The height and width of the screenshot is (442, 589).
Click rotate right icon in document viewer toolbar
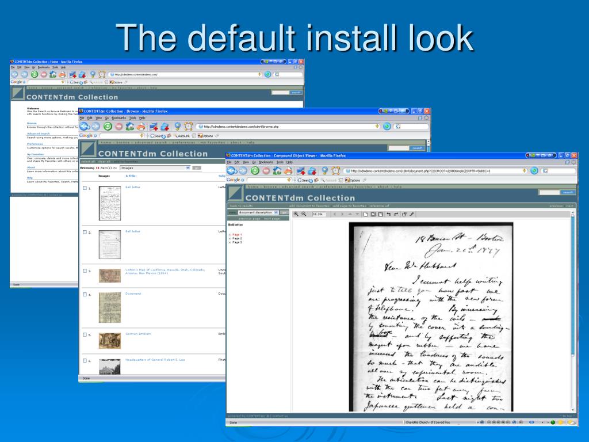(x=396, y=214)
